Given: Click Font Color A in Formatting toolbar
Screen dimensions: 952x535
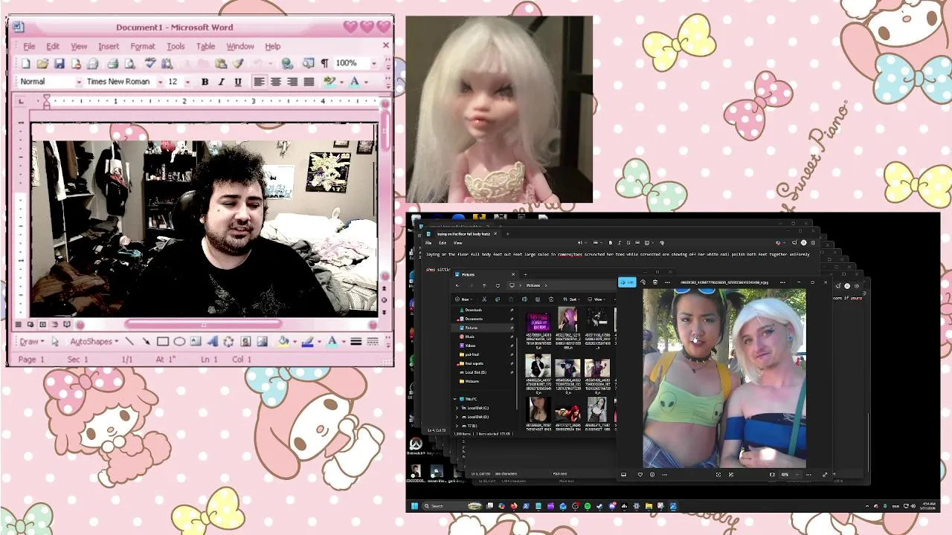Looking at the screenshot, I should [355, 82].
